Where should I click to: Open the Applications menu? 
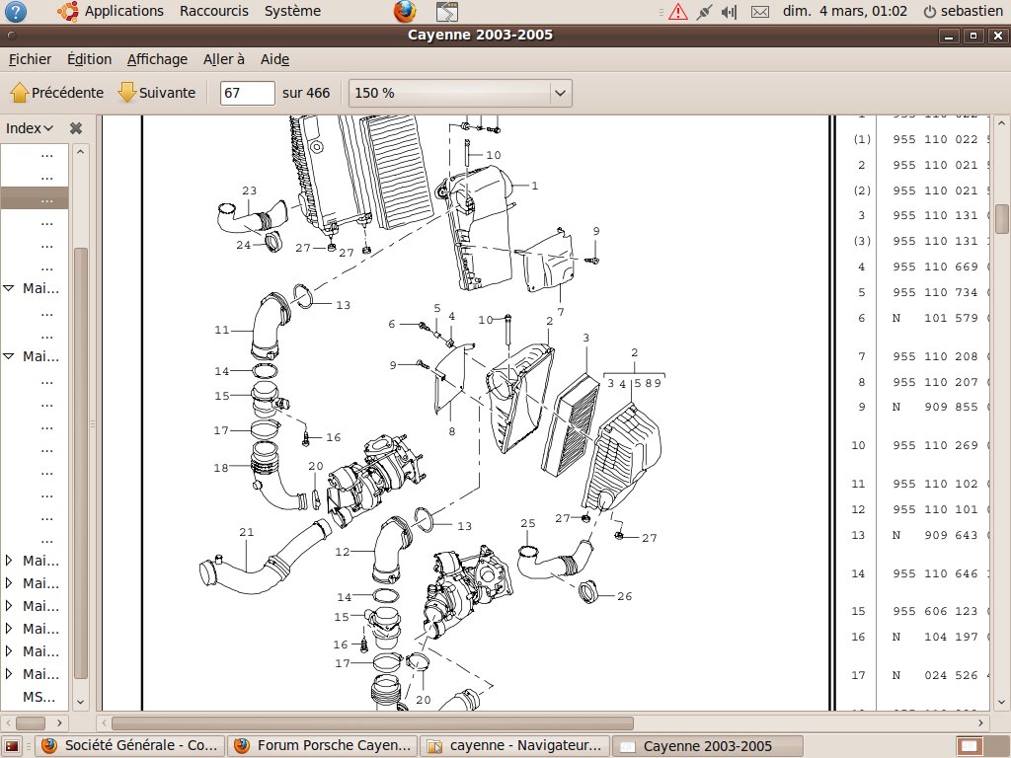[123, 11]
